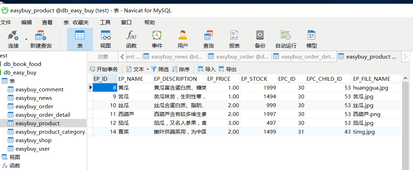The height and width of the screenshot is (170, 413).
Task: Select easybuy_product_category table in tree
Action: (x=50, y=132)
